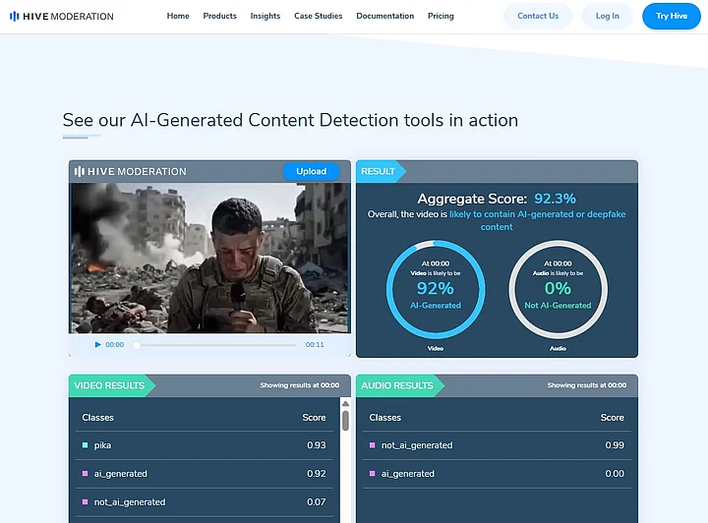Click the Try Hive button
Image resolution: width=708 pixels, height=523 pixels.
point(672,17)
